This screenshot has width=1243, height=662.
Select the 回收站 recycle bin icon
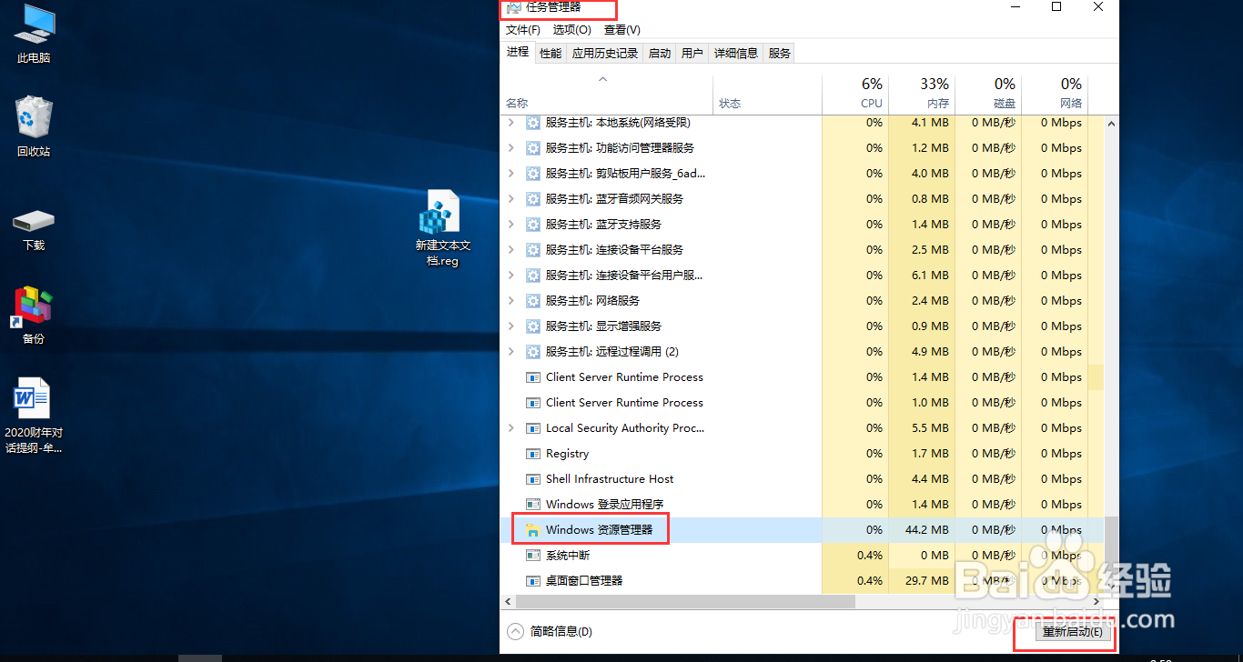(34, 127)
